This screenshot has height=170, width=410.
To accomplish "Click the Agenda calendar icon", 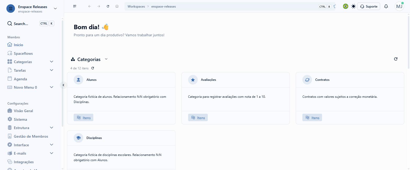I will click(x=10, y=79).
